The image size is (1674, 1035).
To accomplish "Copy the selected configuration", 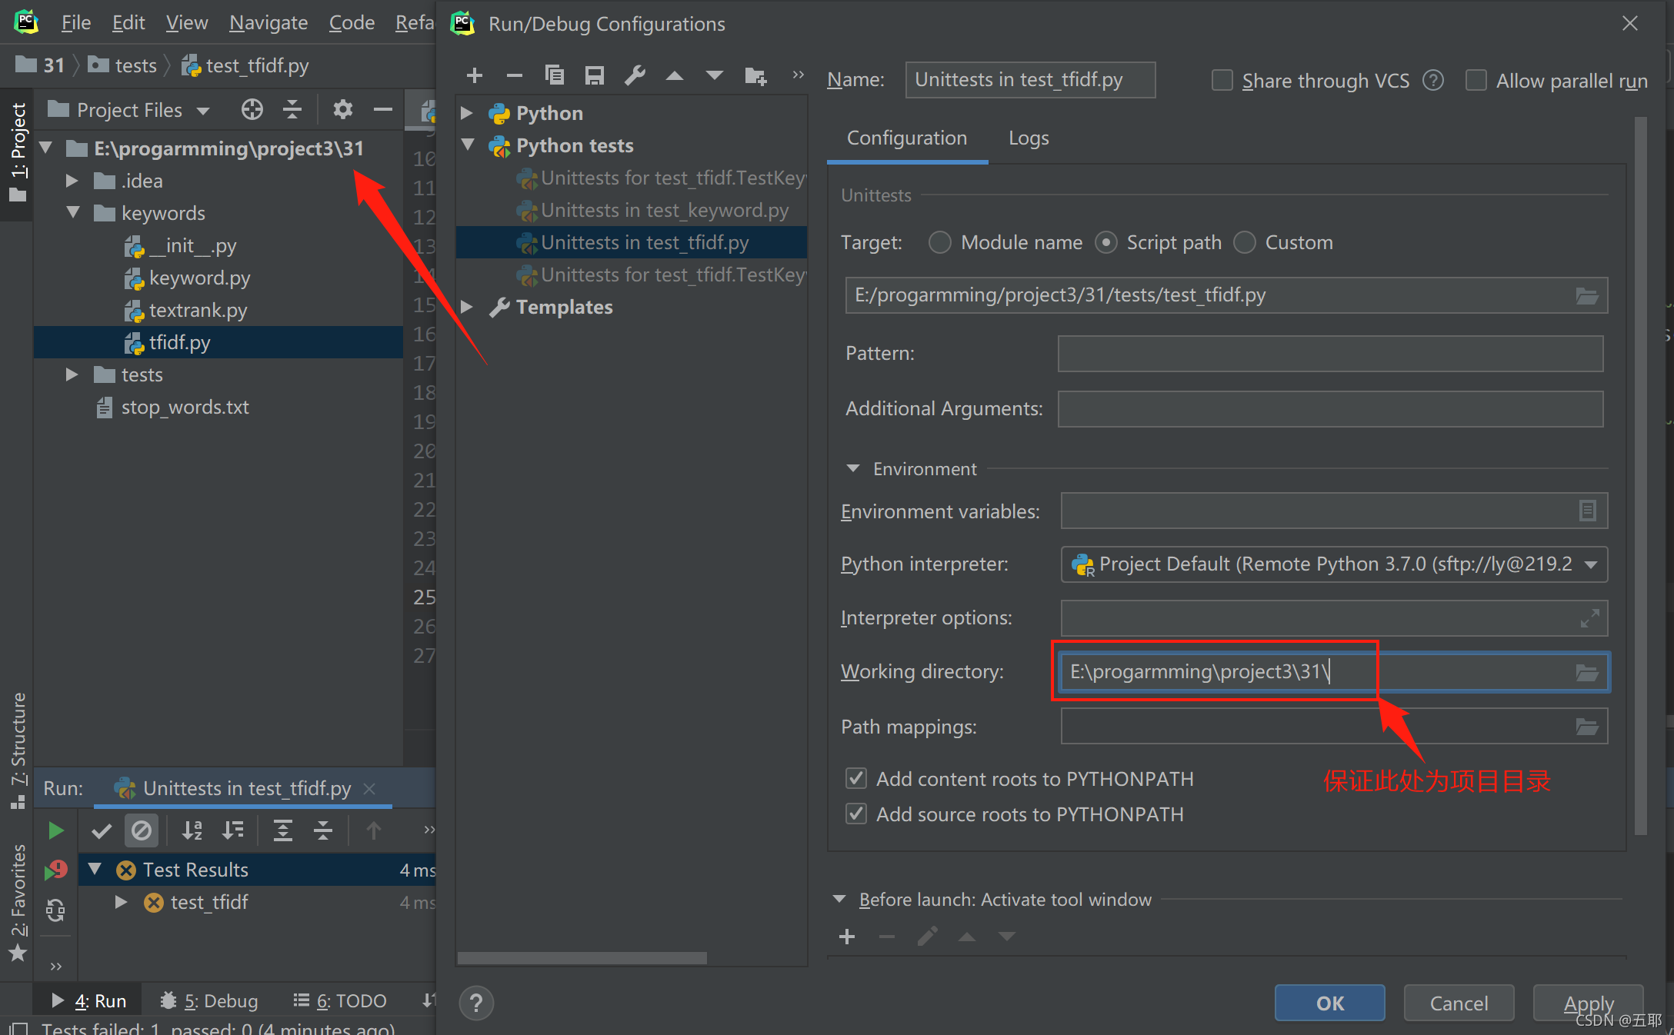I will click(554, 75).
